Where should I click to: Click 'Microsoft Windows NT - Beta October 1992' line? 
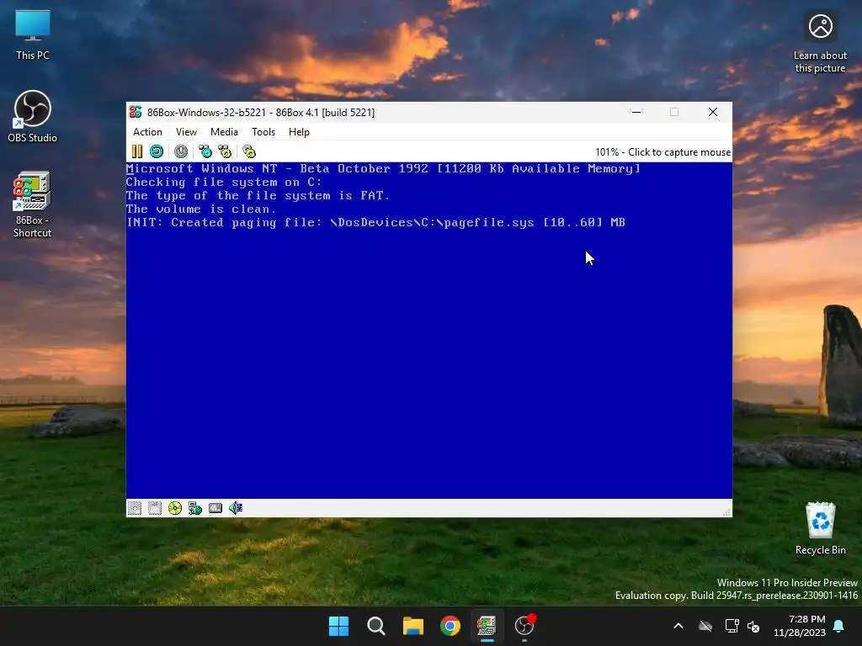pyautogui.click(x=383, y=168)
